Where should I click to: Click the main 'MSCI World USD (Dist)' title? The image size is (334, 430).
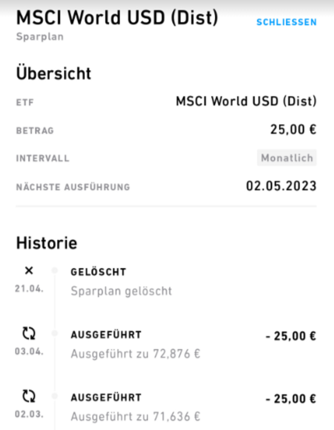(x=117, y=18)
